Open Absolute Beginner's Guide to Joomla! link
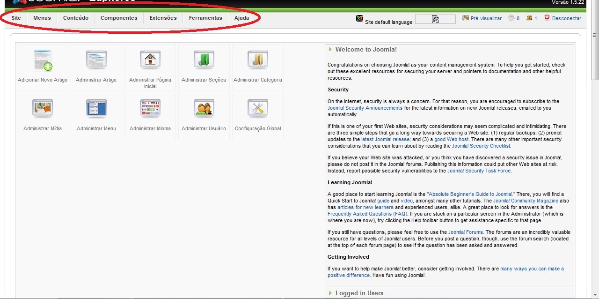599x299 pixels. (x=470, y=194)
